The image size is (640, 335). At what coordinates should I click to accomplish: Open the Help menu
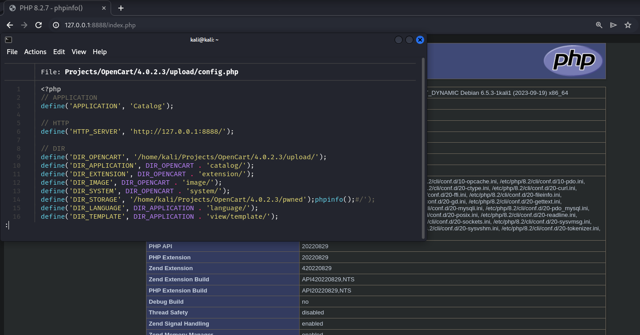tap(99, 51)
